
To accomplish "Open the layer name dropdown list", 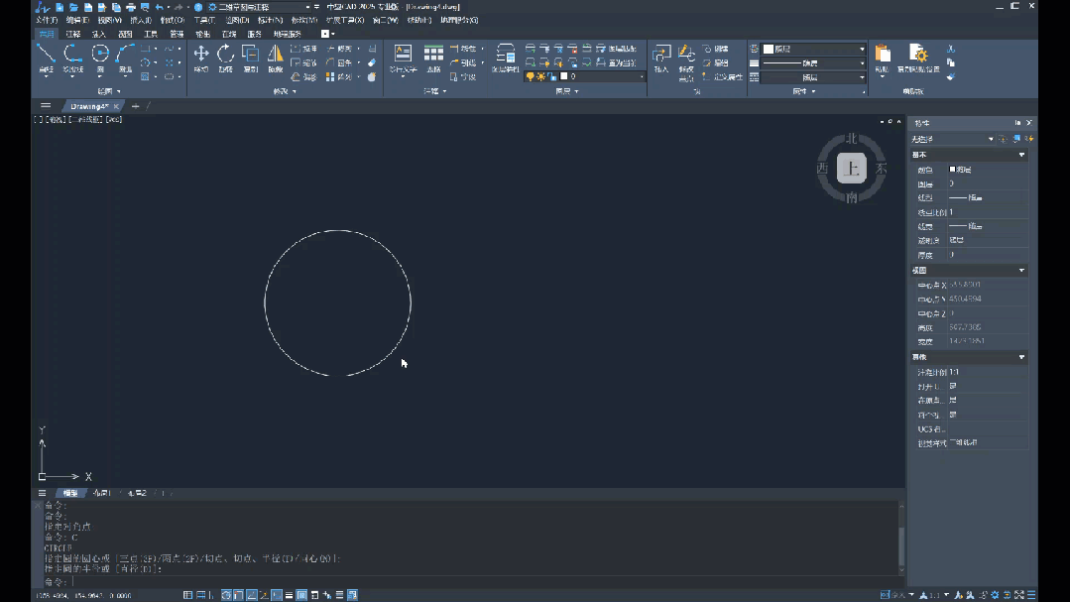I will pos(641,76).
